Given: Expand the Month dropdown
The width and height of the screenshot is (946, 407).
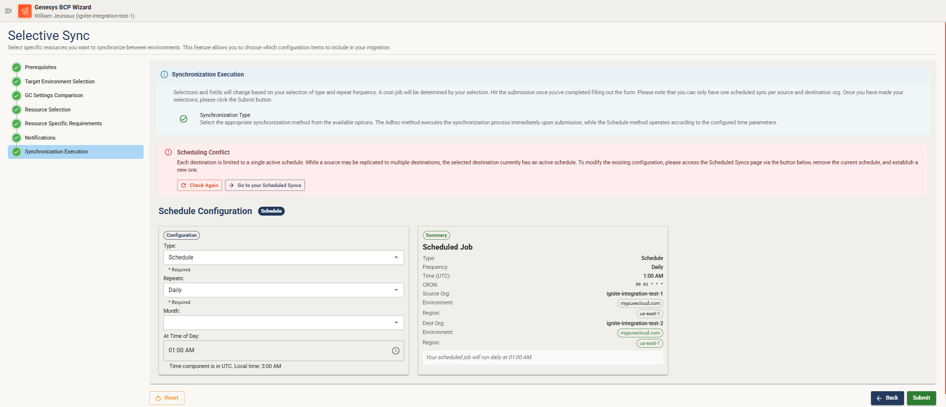Looking at the screenshot, I should (x=284, y=323).
